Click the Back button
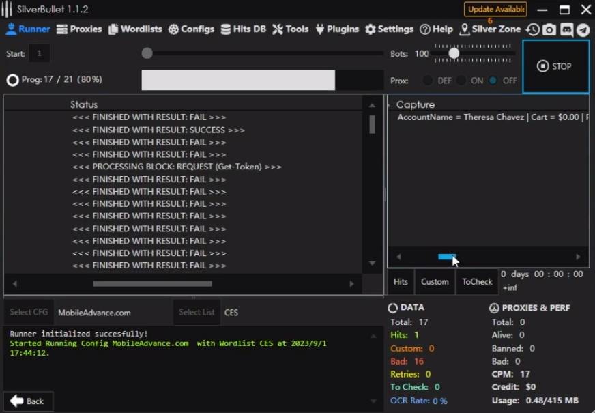The image size is (595, 413). [x=29, y=401]
